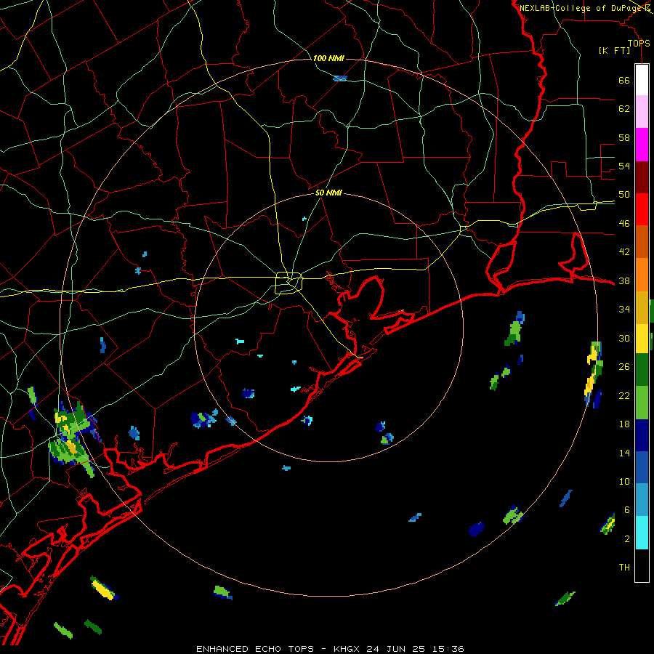Screen dimensions: 654x654
Task: Click the light pink swatch near 62
Action: click(642, 112)
